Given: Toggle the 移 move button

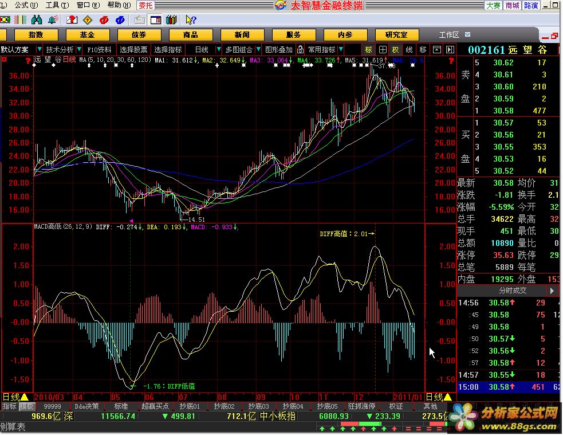Looking at the screenshot, I should 423,49.
